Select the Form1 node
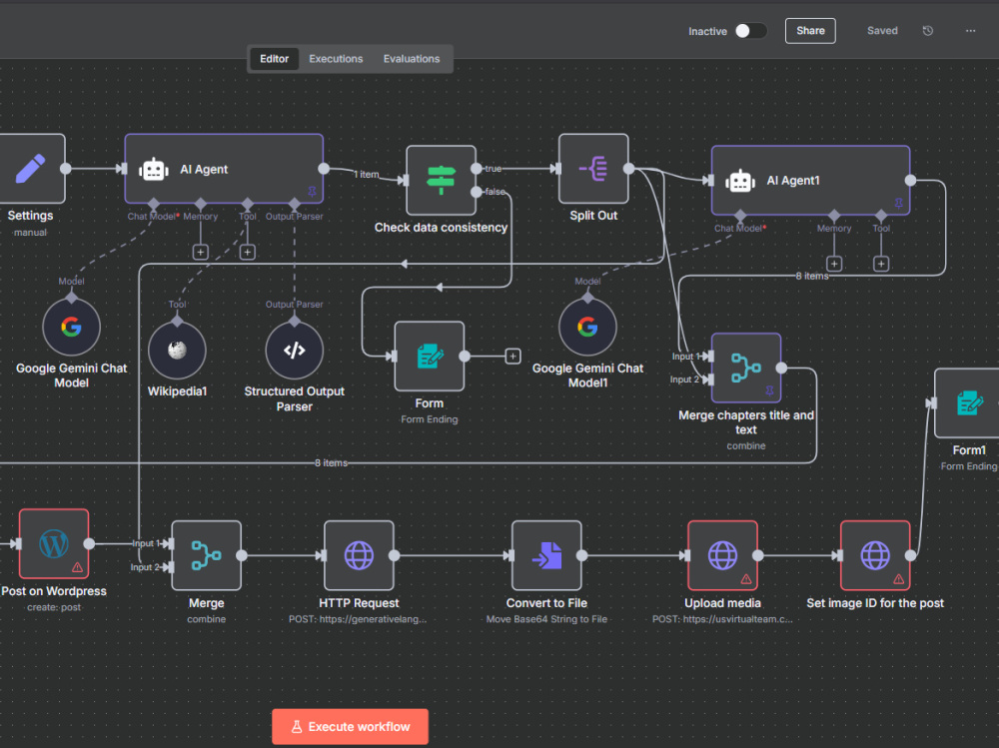Viewport: 999px width, 748px height. pos(966,402)
